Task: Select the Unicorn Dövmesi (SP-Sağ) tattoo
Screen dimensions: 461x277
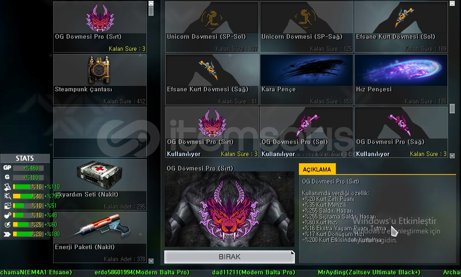Action: [x=306, y=27]
